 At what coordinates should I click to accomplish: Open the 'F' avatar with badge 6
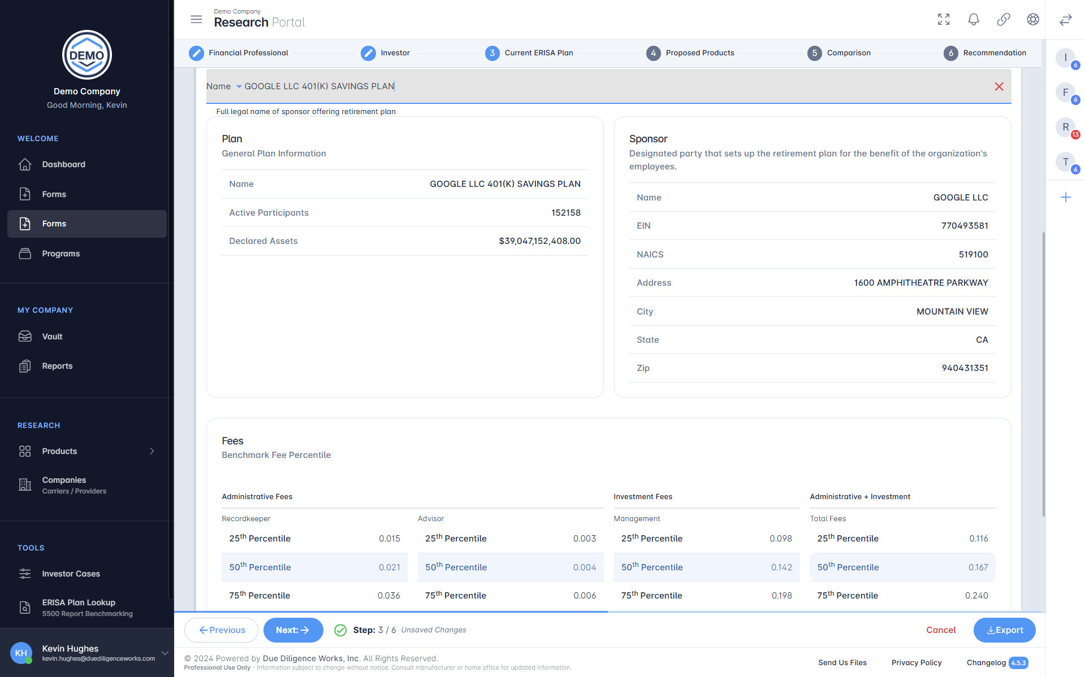pyautogui.click(x=1066, y=92)
